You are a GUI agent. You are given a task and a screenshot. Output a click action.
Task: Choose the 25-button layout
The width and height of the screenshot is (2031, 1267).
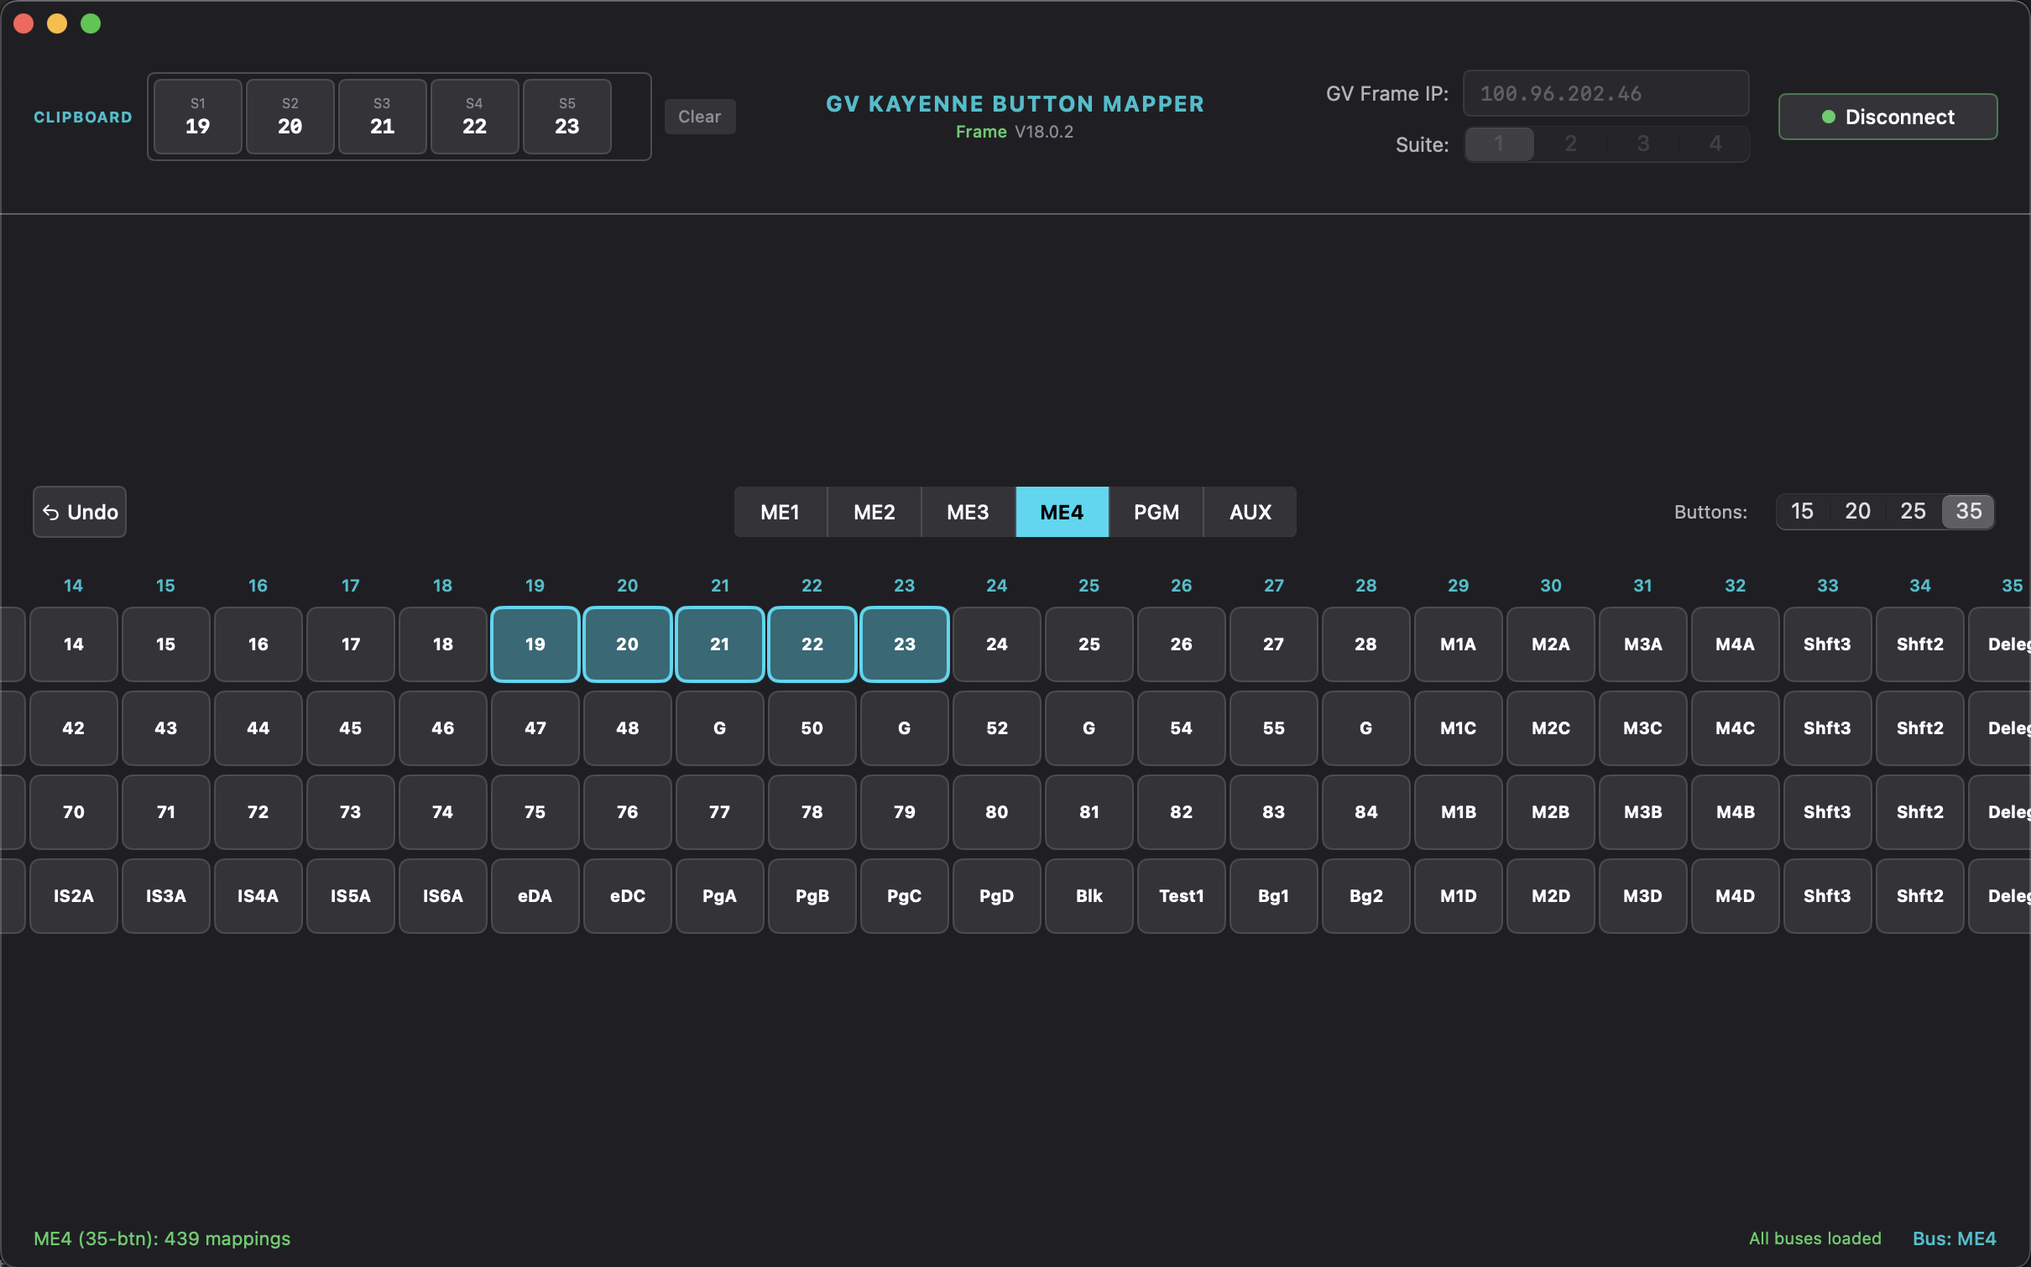coord(1914,511)
